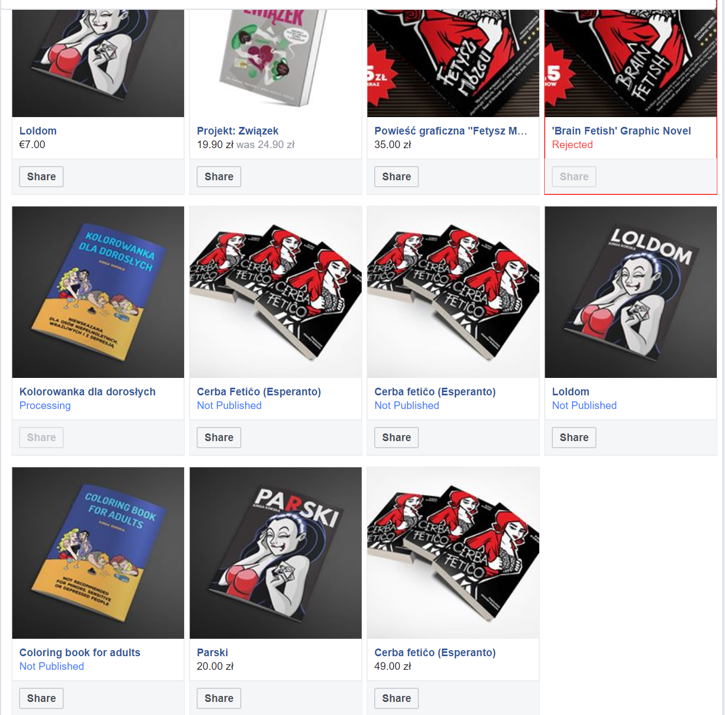
Task: Share the Powieść graficzna Fetysz product
Action: click(397, 176)
